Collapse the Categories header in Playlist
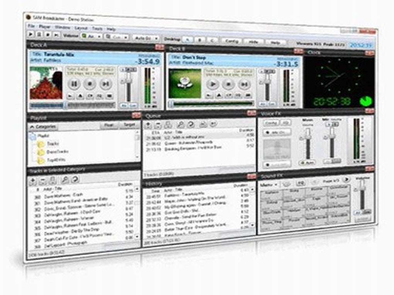The width and height of the screenshot is (394, 295). [x=43, y=127]
